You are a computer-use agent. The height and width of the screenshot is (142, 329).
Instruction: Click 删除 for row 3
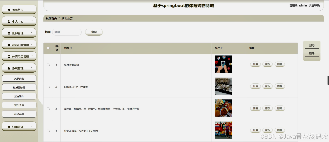click(279, 108)
